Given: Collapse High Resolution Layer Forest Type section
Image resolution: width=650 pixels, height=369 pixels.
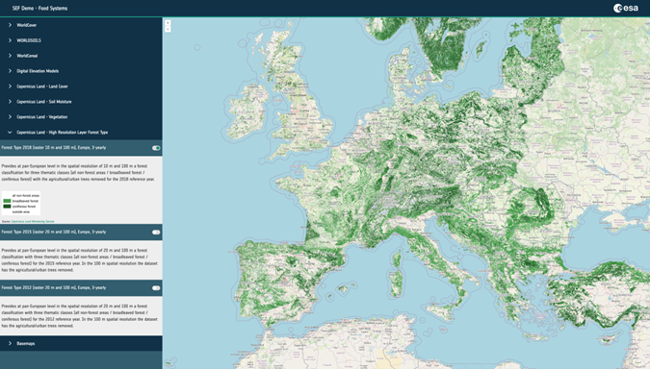Looking at the screenshot, I should 81,133.
